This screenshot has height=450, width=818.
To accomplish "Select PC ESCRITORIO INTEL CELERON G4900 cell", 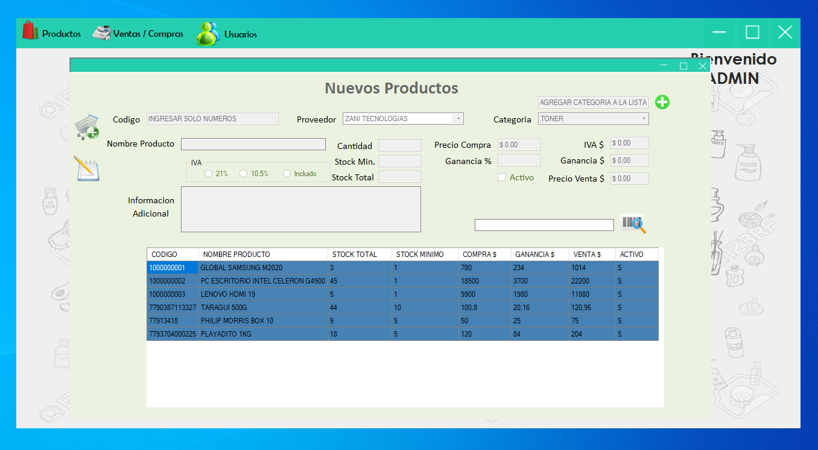I will coord(264,281).
